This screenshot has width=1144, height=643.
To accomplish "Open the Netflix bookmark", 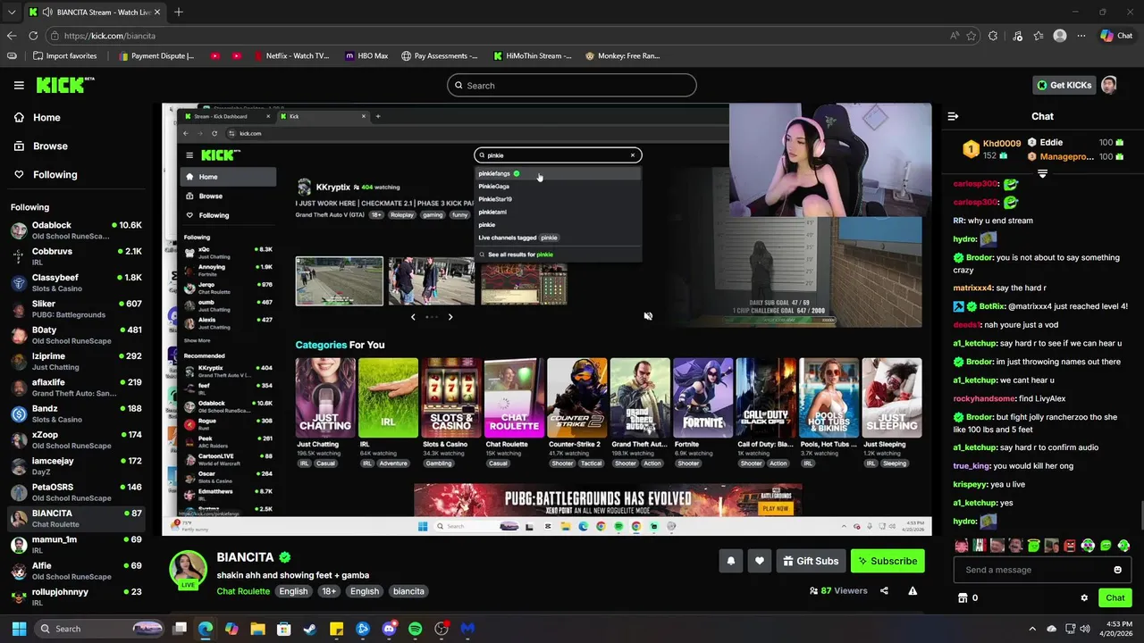I will point(291,55).
